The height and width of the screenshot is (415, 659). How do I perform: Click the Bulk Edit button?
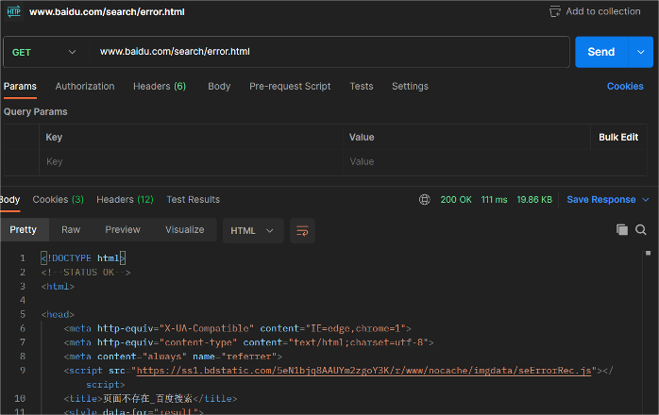pos(618,138)
